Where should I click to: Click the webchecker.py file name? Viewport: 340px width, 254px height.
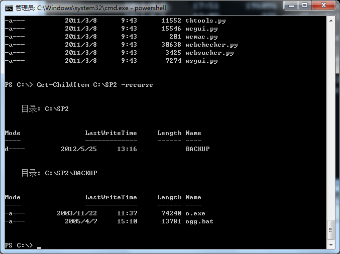click(211, 45)
